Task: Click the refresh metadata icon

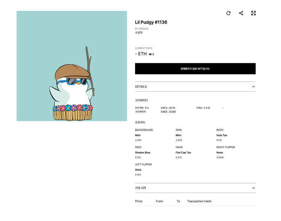Action: coord(228,13)
